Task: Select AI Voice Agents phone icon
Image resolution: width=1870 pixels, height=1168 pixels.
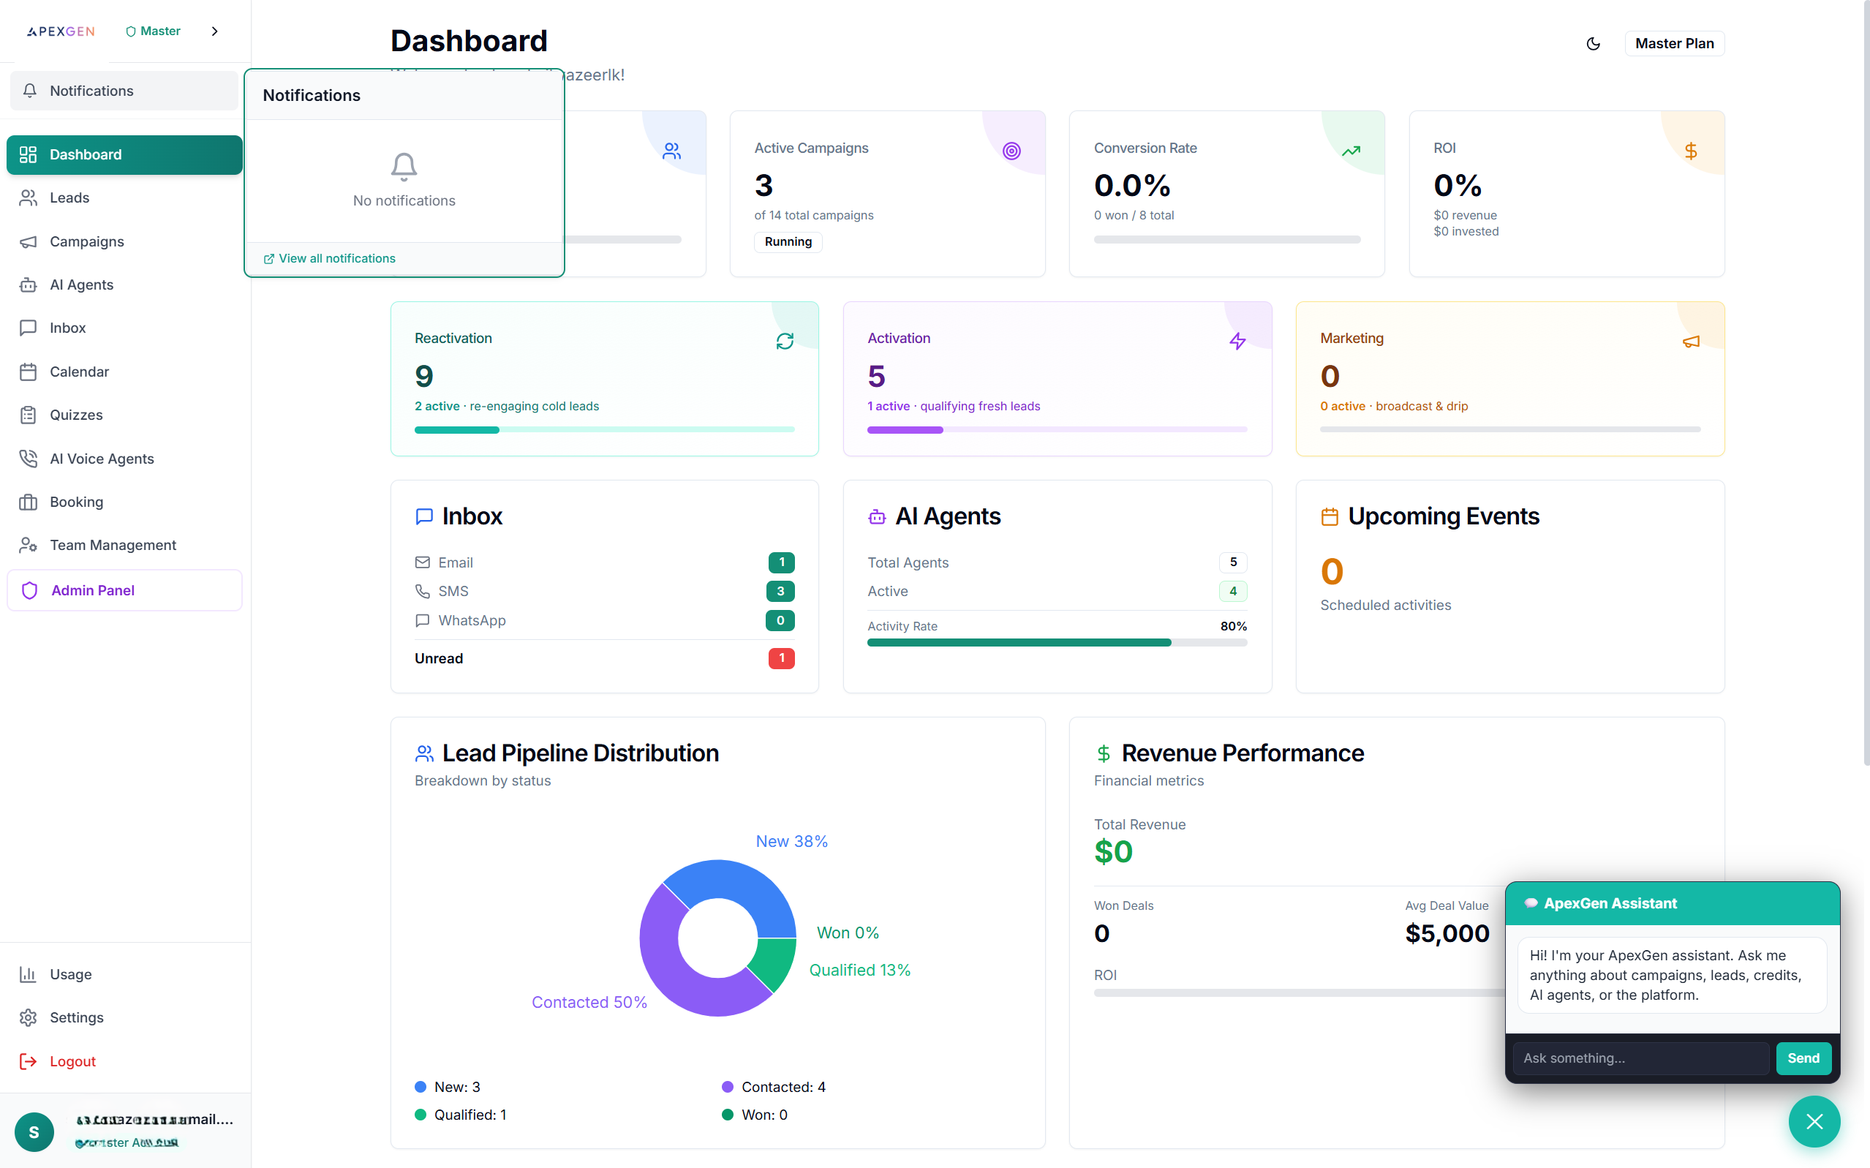Action: 29,459
